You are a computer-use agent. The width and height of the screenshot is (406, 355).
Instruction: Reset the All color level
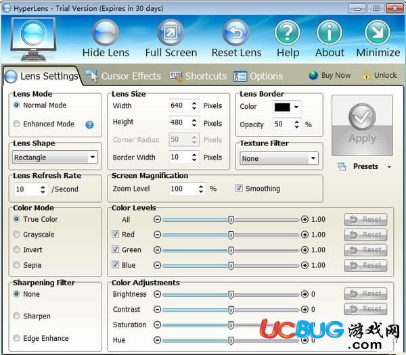365,219
